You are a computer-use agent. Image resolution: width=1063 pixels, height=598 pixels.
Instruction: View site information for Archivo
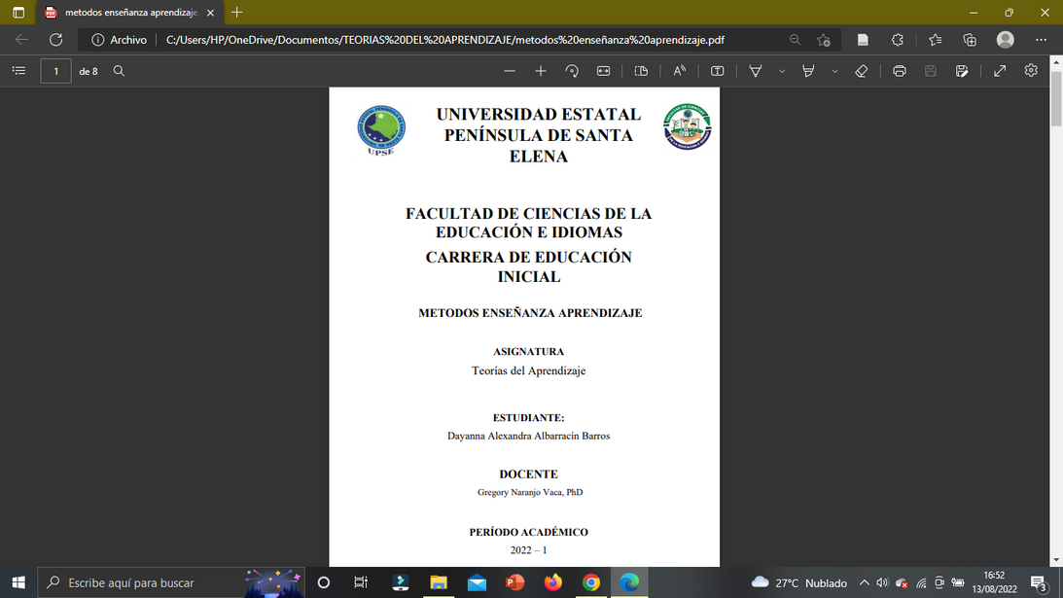click(x=120, y=39)
